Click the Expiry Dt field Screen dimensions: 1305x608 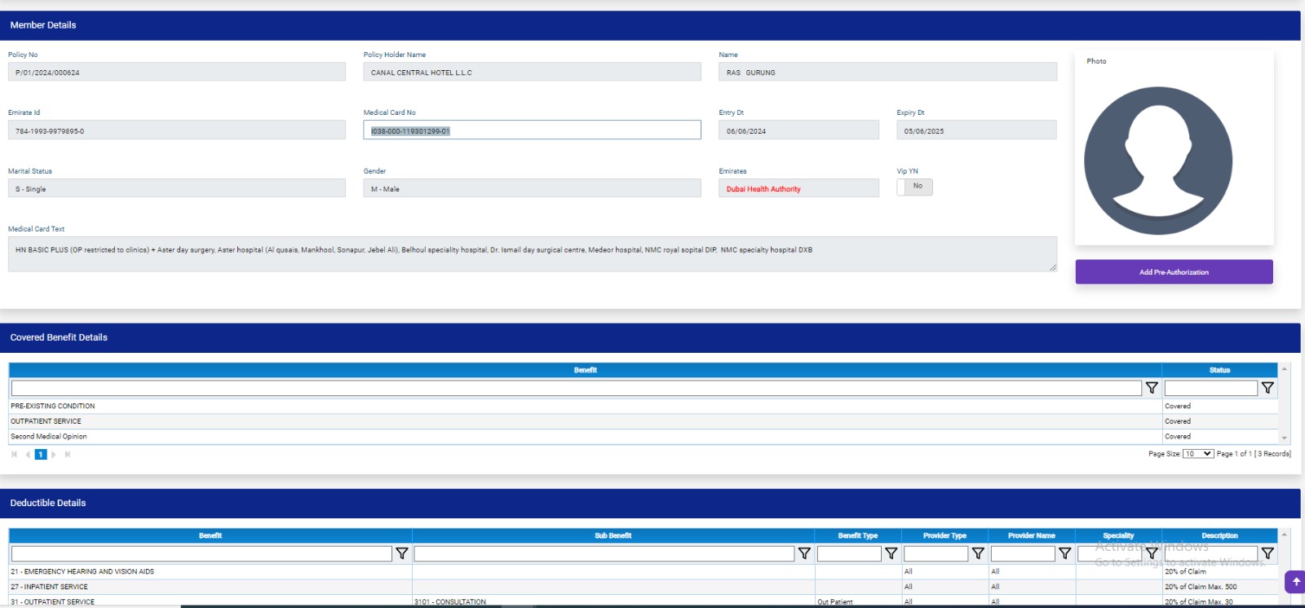click(x=976, y=130)
